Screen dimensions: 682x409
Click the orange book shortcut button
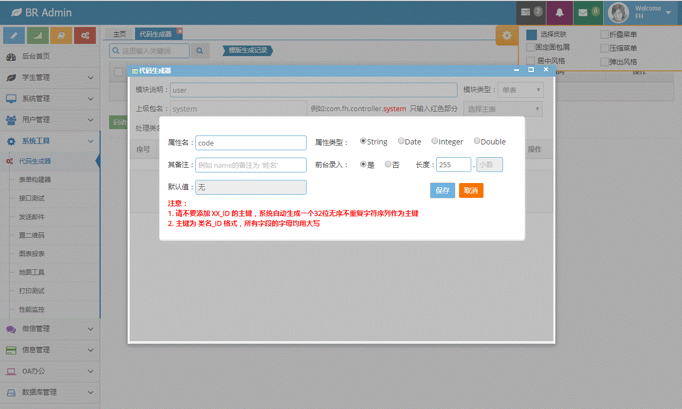[x=61, y=35]
